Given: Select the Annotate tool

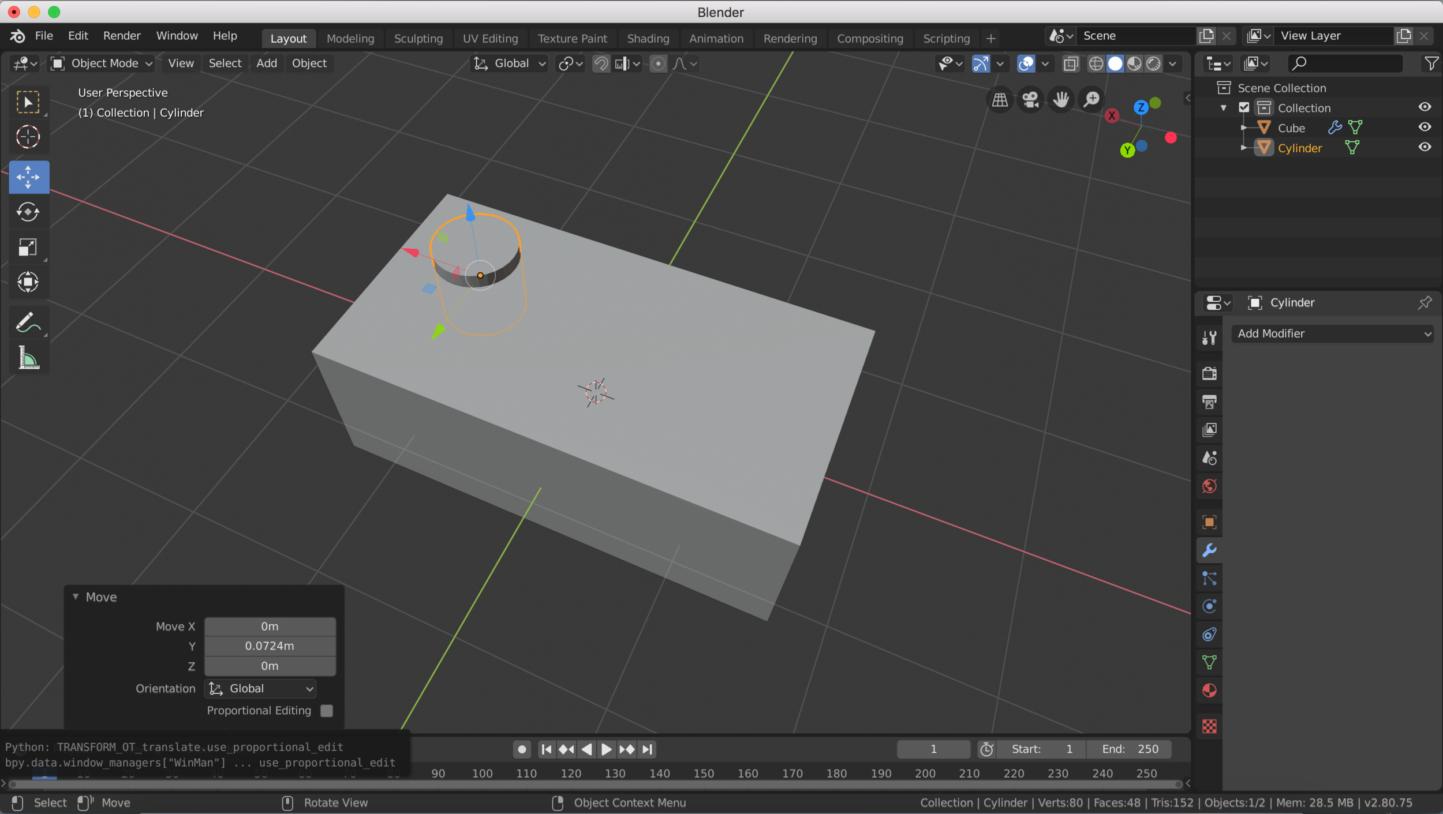Looking at the screenshot, I should coord(28,322).
